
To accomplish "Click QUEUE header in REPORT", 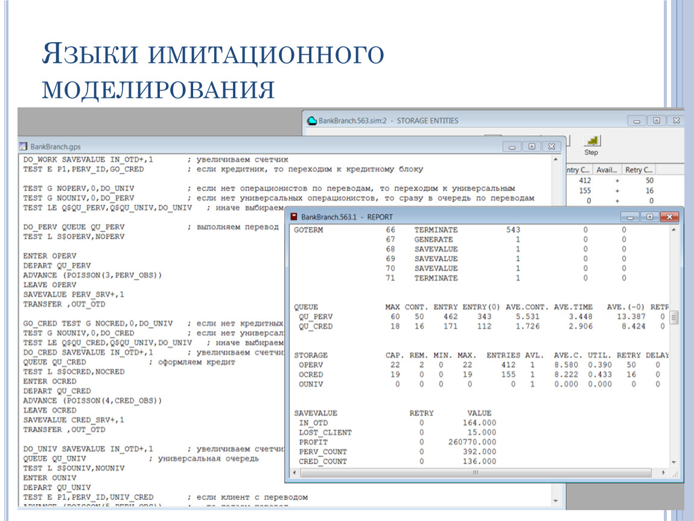I will [x=306, y=307].
